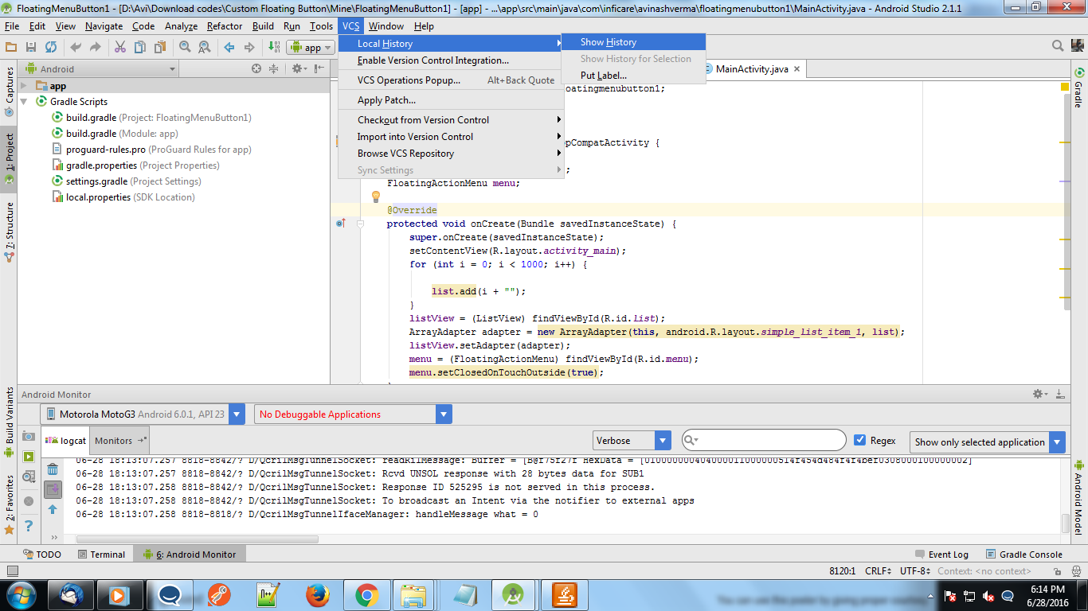Take a device screenshot with the camera icon
This screenshot has width=1088, height=611.
point(29,436)
